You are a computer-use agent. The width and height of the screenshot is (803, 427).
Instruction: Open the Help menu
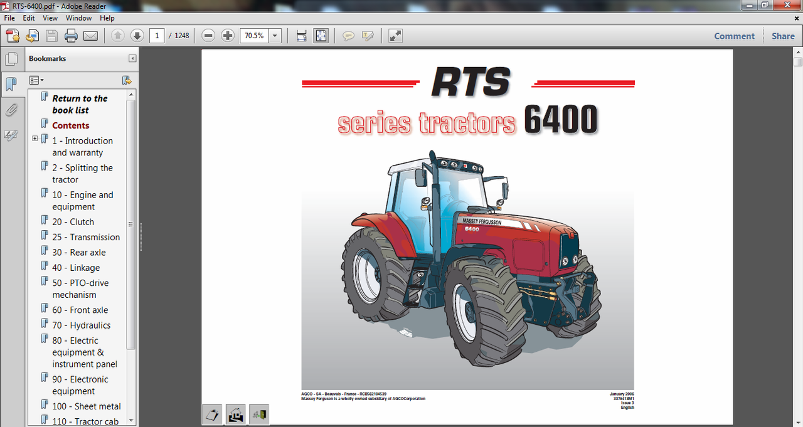point(107,18)
